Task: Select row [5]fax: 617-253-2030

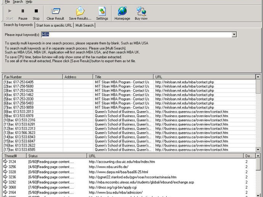Action: tap(129, 99)
